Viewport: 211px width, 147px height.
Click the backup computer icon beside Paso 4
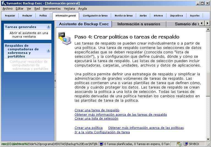click(x=64, y=38)
